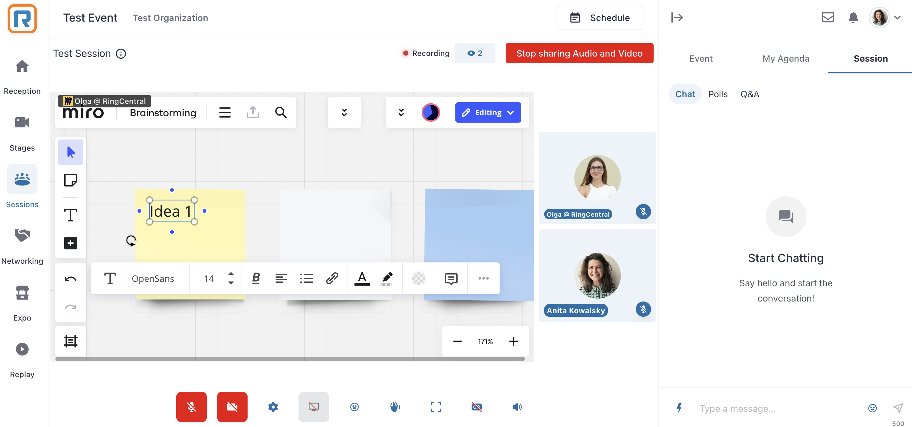Open profile account menu chevron
The image size is (912, 427).
pos(897,17)
